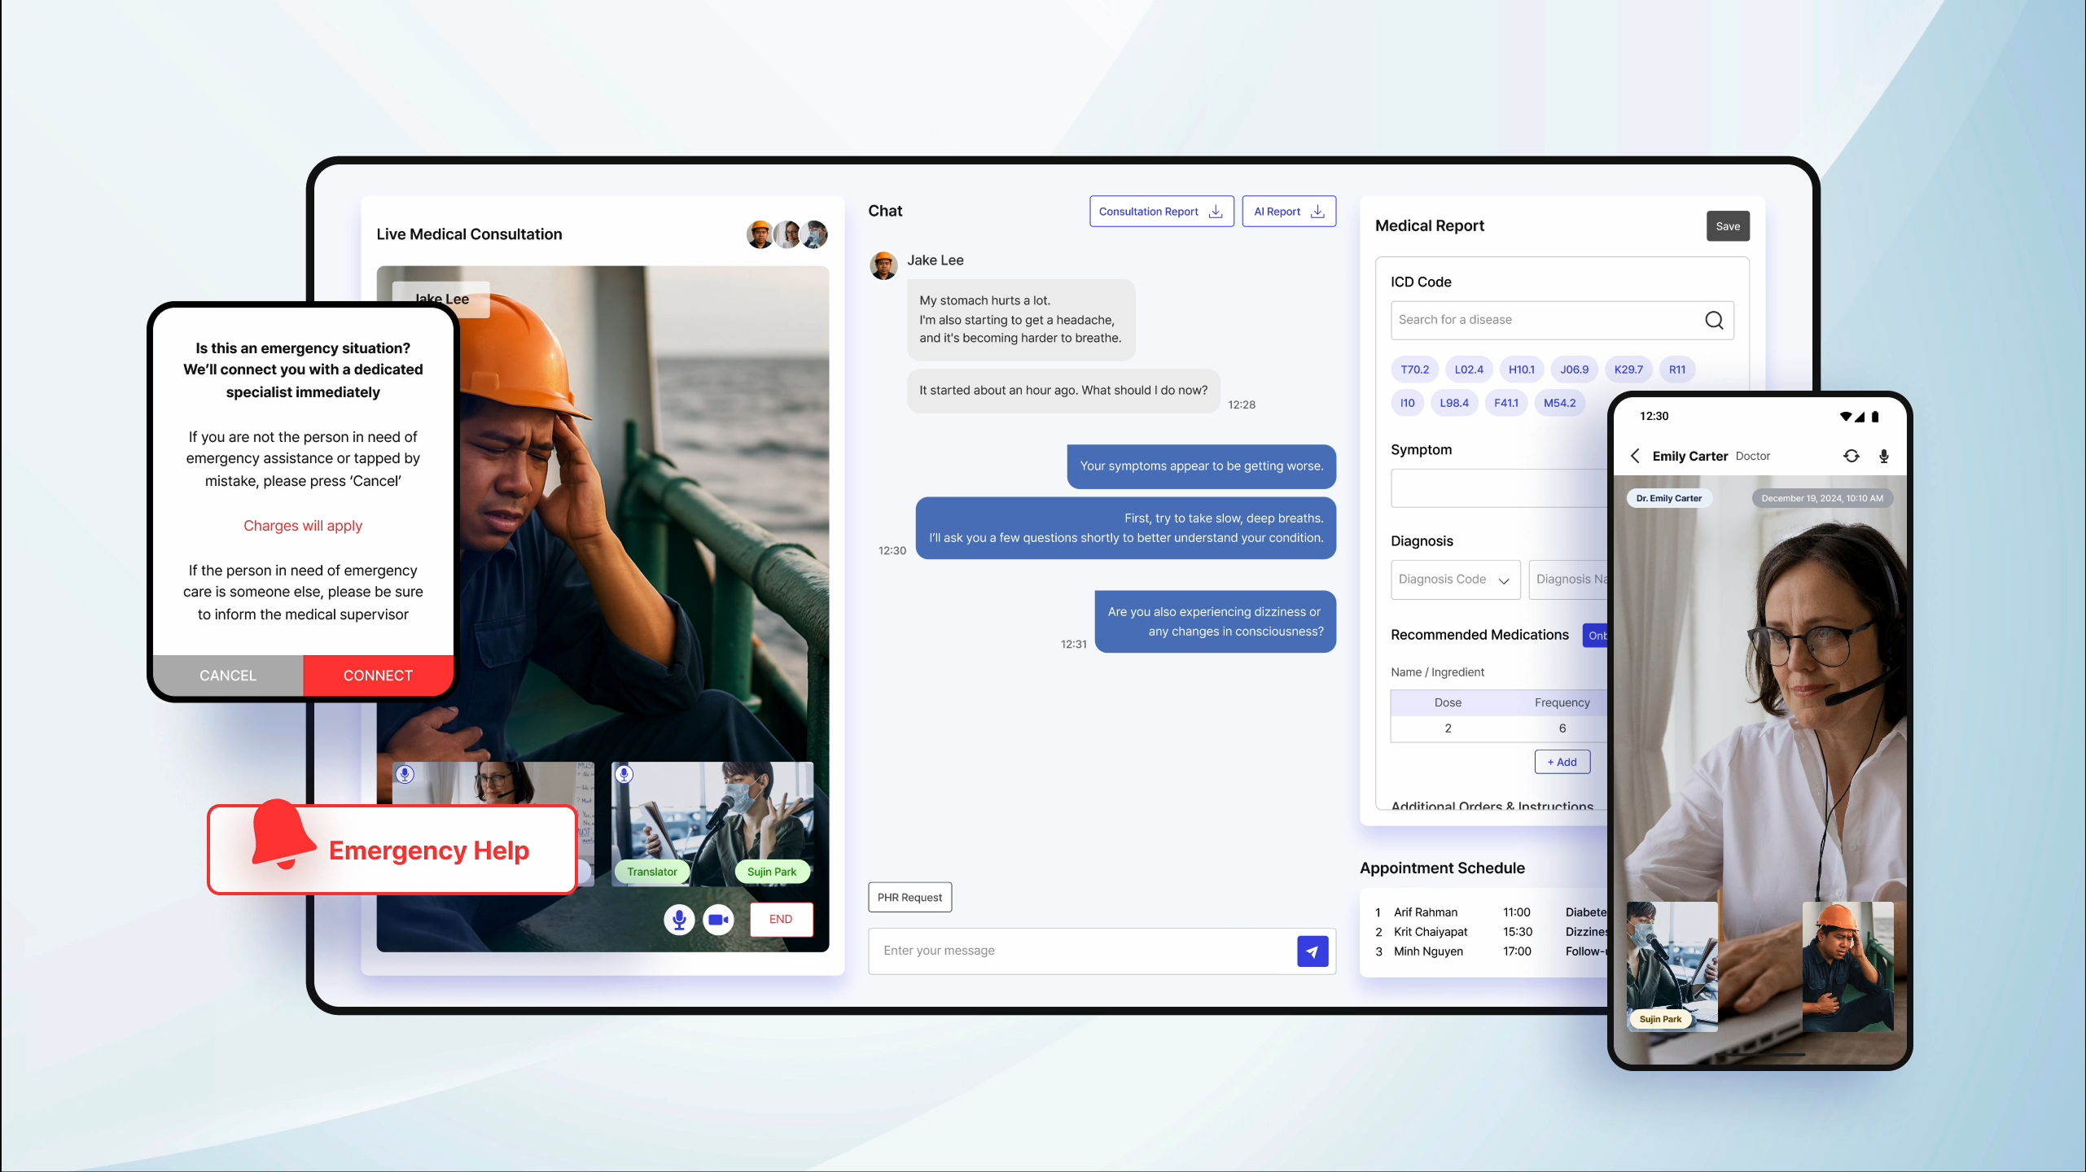Send the chat message arrow icon
Screen dimensions: 2086x1172
point(1312,951)
